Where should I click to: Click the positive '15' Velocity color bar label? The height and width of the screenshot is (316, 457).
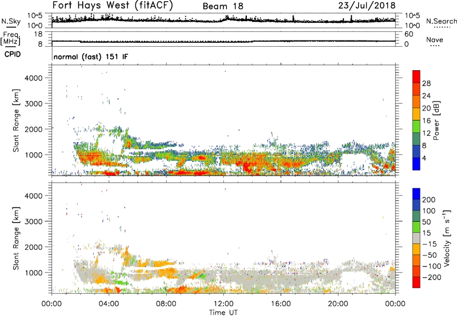pos(426,233)
